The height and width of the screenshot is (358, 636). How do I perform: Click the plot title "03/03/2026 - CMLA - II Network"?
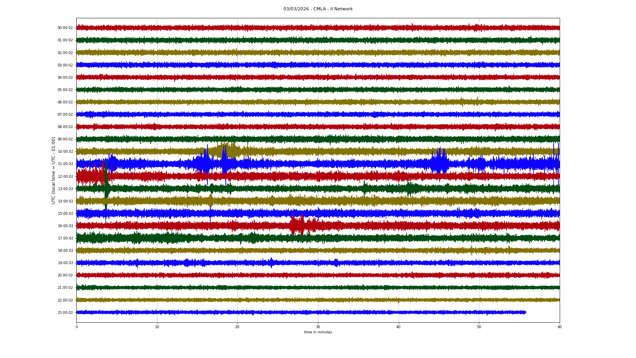[318, 9]
